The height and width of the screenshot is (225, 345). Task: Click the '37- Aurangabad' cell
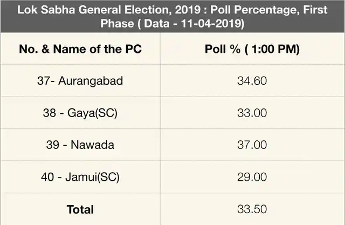(80, 81)
